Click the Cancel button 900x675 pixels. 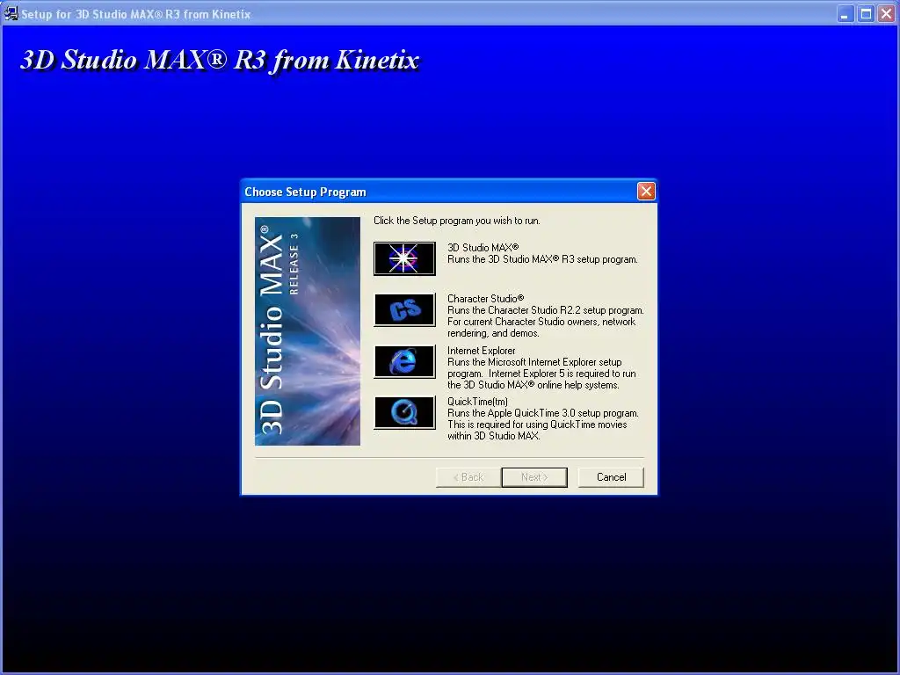(611, 477)
